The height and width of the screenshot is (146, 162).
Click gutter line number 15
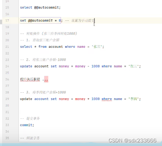pos(7,8)
